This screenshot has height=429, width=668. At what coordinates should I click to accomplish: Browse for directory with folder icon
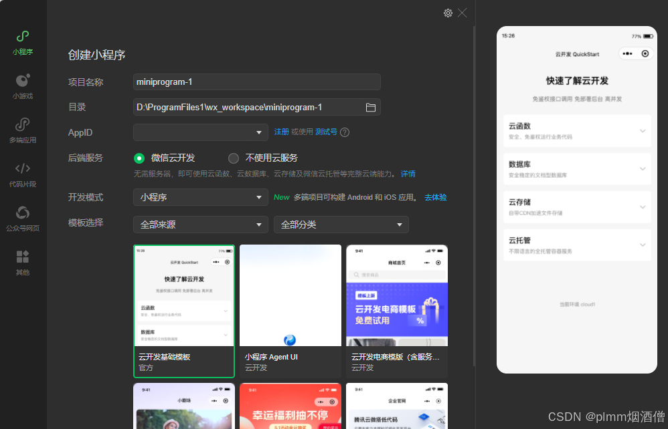coord(371,108)
